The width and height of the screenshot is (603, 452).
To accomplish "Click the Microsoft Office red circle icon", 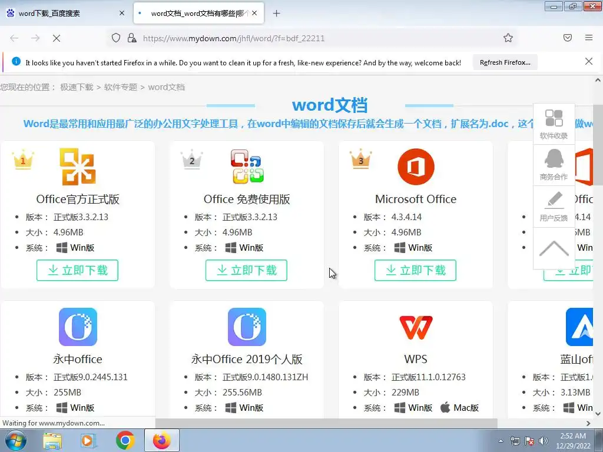I will coord(416,167).
